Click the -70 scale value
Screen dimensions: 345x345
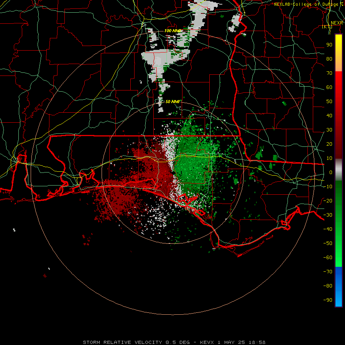[328, 272]
